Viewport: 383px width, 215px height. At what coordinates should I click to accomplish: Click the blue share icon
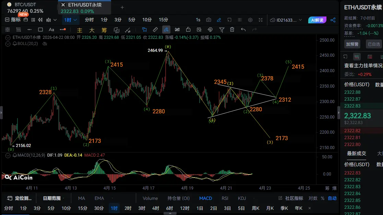click(333, 20)
